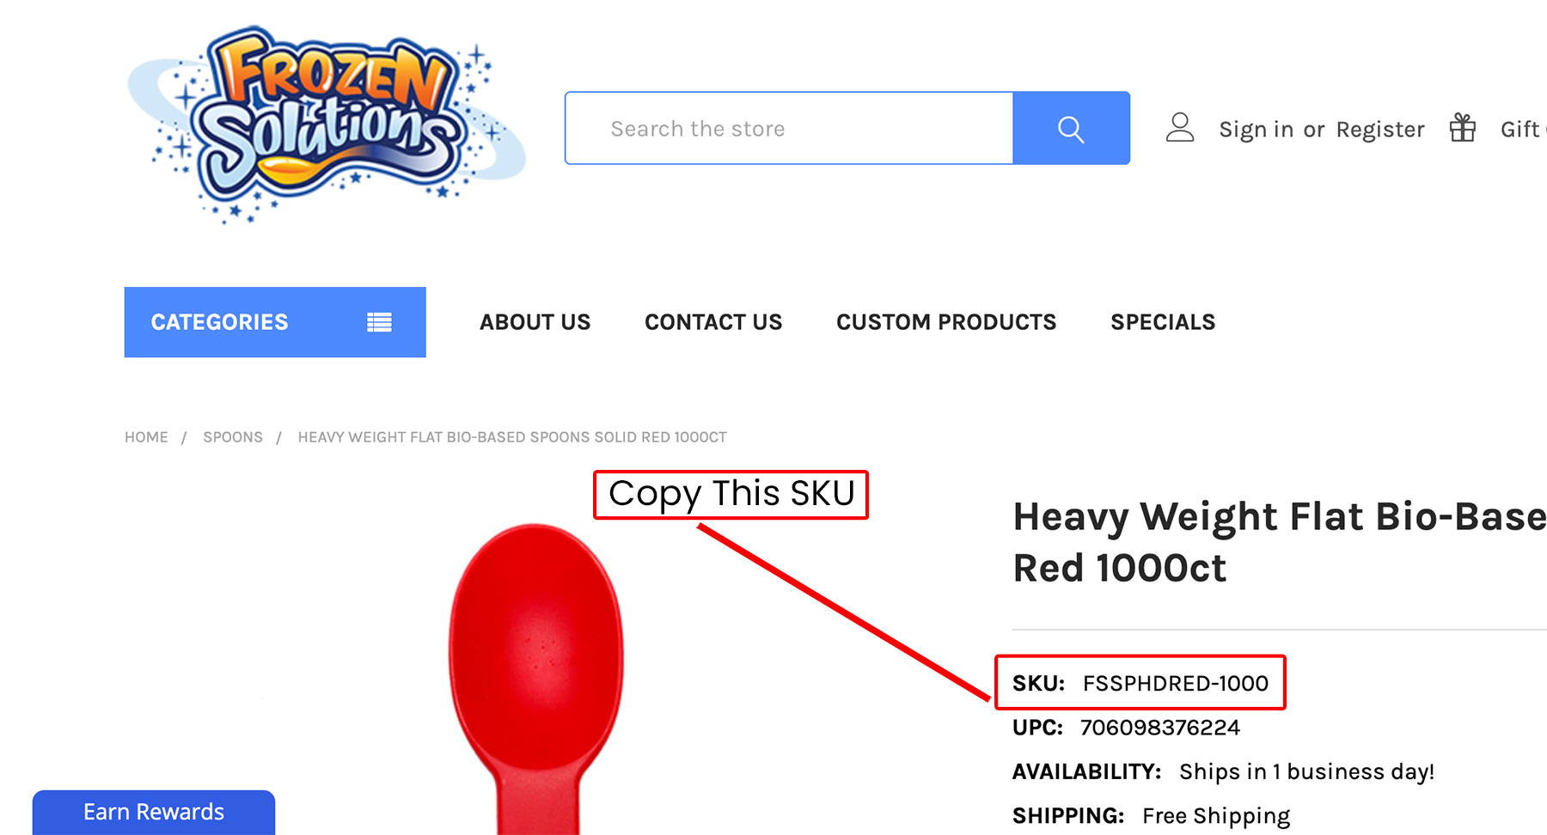Screen dimensions: 1547x835
Task: Click the Earn Rewards button
Action: [x=154, y=813]
